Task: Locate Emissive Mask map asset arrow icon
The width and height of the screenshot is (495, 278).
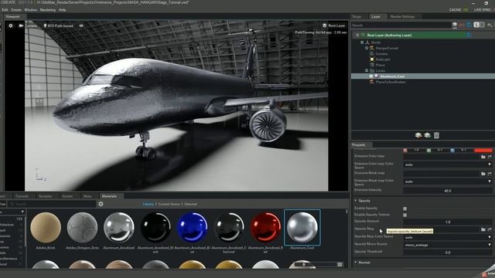Action: pos(490,174)
